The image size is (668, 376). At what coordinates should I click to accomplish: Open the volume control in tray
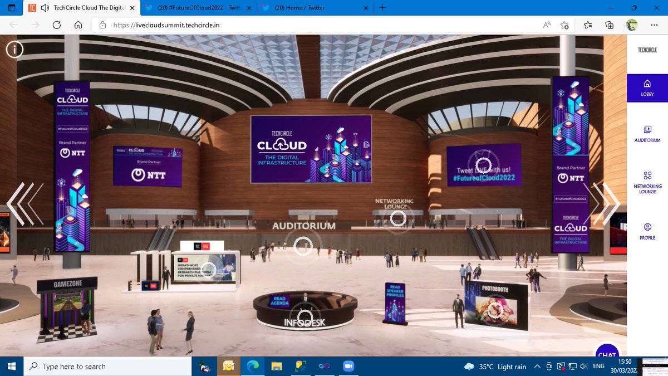[583, 366]
